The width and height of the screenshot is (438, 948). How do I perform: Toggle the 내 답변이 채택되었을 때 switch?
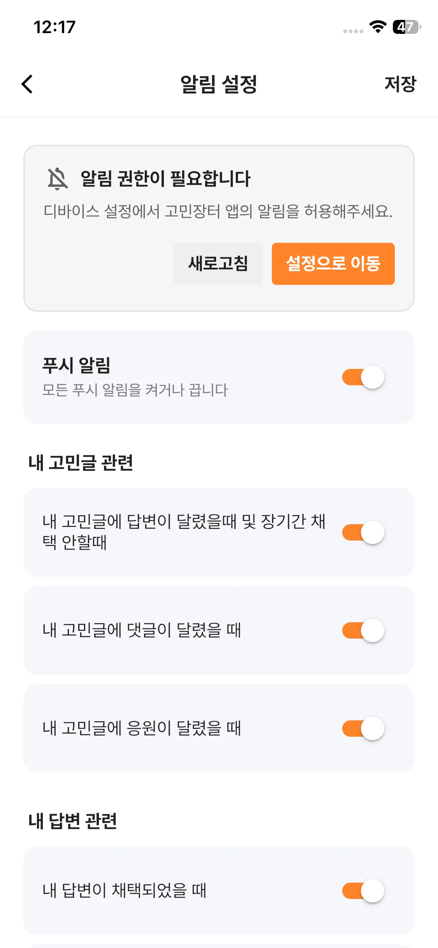click(363, 891)
